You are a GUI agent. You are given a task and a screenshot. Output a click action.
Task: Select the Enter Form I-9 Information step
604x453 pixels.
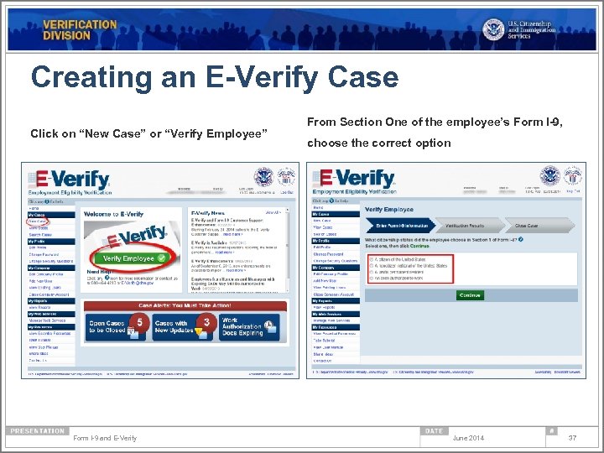coord(401,226)
